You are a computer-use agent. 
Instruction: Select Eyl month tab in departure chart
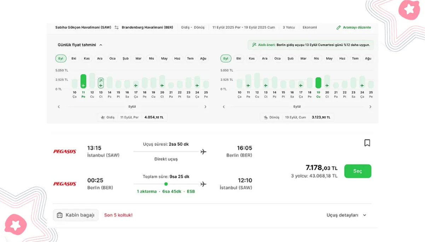pos(61,58)
